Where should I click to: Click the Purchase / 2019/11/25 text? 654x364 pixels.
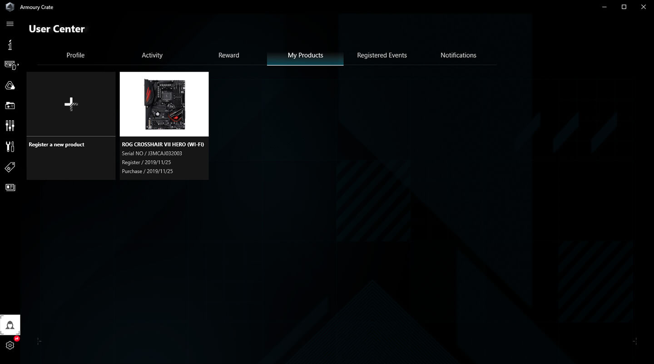(147, 171)
